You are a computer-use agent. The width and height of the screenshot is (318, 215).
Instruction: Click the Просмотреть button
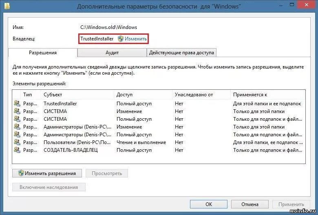point(107,173)
